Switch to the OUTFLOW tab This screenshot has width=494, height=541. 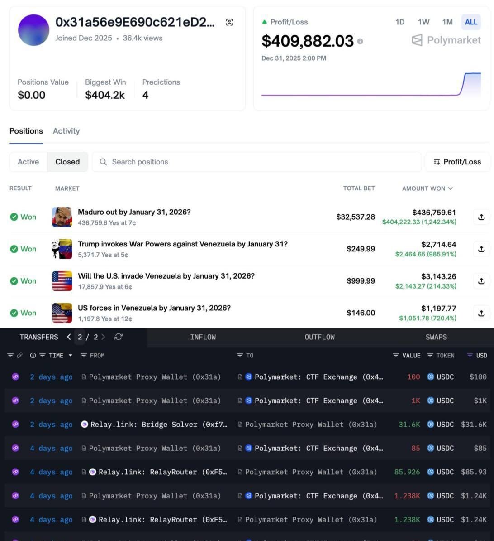pos(319,337)
